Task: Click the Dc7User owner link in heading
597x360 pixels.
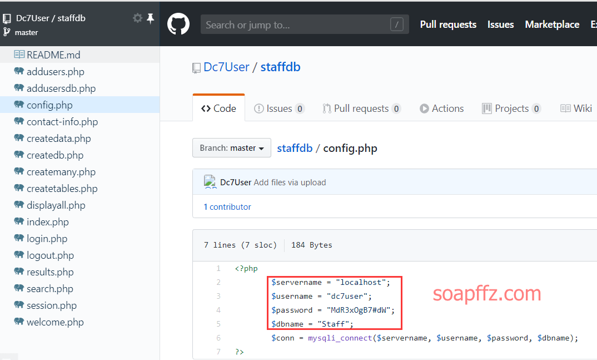Action: click(226, 67)
